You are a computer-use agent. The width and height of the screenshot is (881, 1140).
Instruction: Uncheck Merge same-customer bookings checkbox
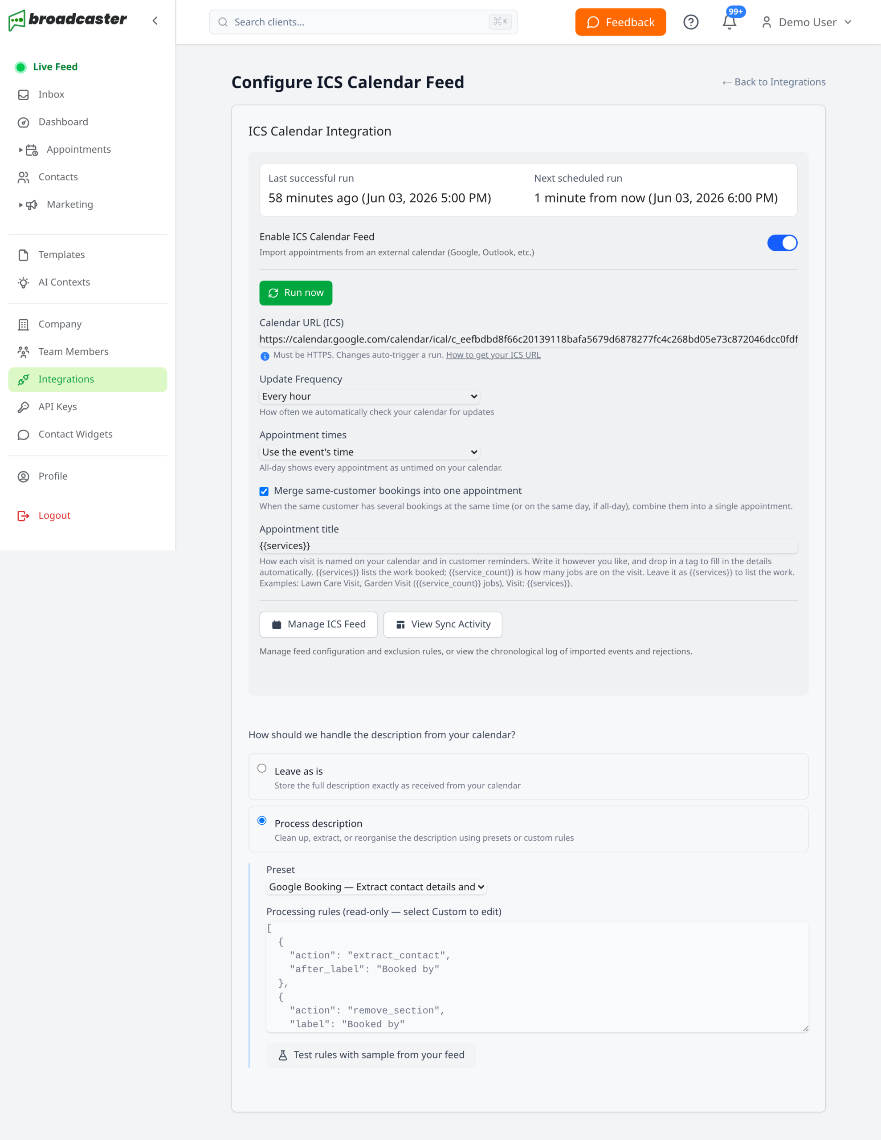click(264, 491)
